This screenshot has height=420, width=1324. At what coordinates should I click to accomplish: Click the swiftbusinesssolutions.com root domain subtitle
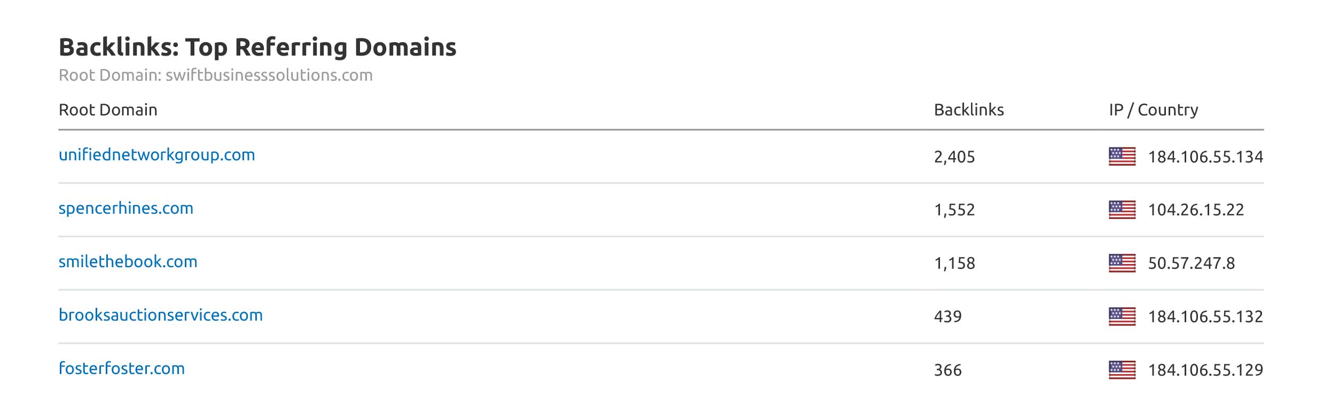coord(269,75)
